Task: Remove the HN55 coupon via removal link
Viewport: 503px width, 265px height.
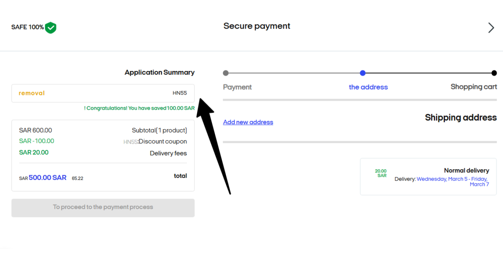Action: pyautogui.click(x=32, y=93)
